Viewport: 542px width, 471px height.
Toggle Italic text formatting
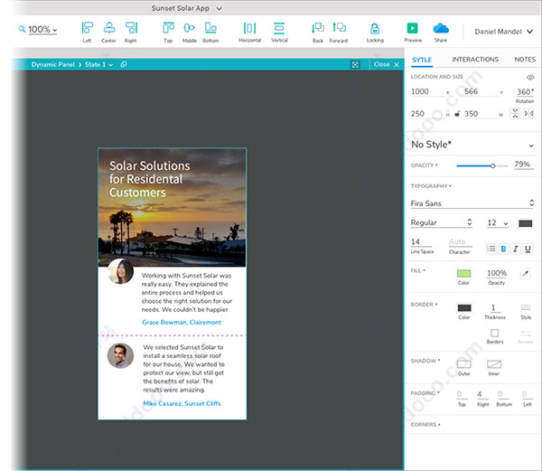click(516, 249)
